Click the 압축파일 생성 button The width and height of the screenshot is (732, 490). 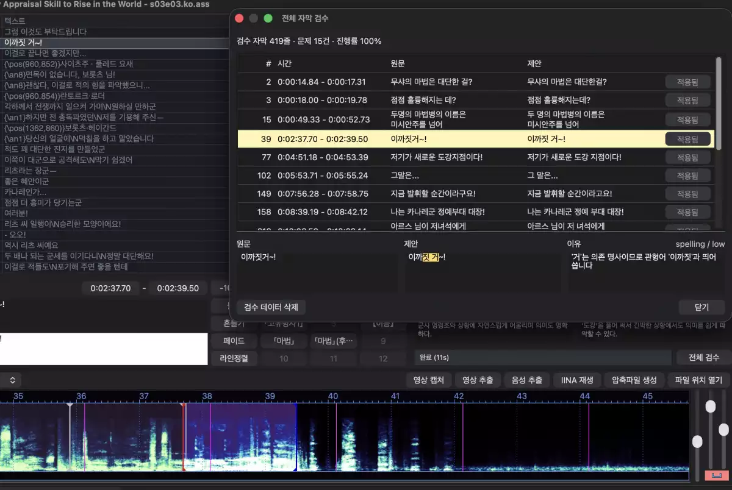coord(634,380)
